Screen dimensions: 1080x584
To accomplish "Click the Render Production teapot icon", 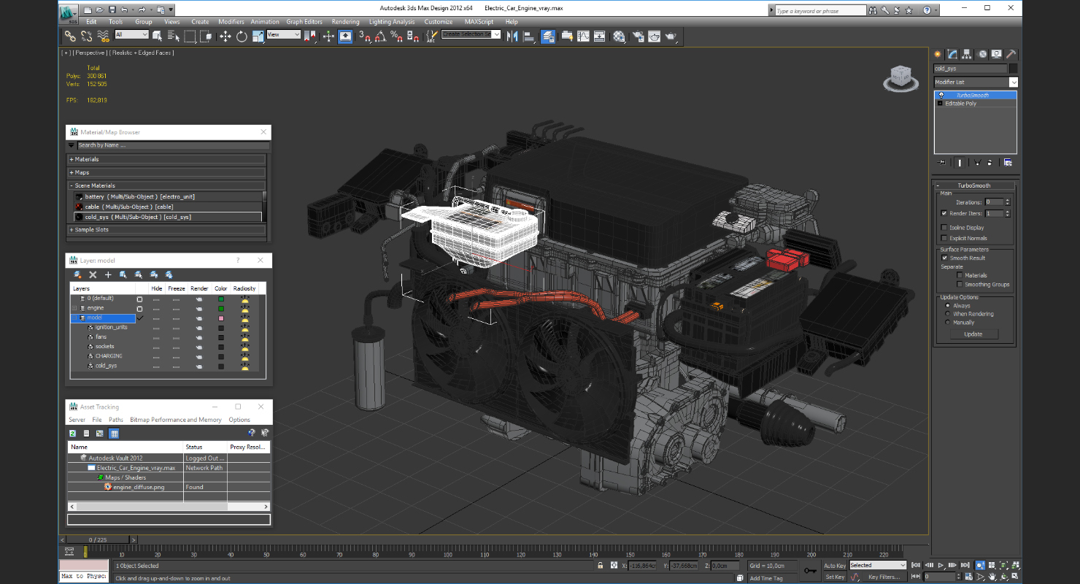I will (x=671, y=36).
